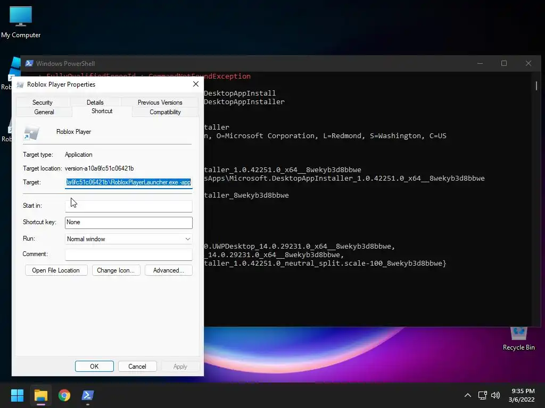Open File Explorer from the taskbar
Image resolution: width=545 pixels, height=408 pixels.
[41, 395]
